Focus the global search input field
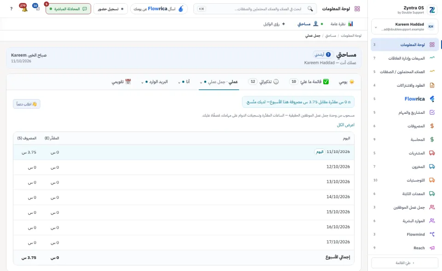Image resolution: width=442 pixels, height=271 pixels. click(x=256, y=9)
